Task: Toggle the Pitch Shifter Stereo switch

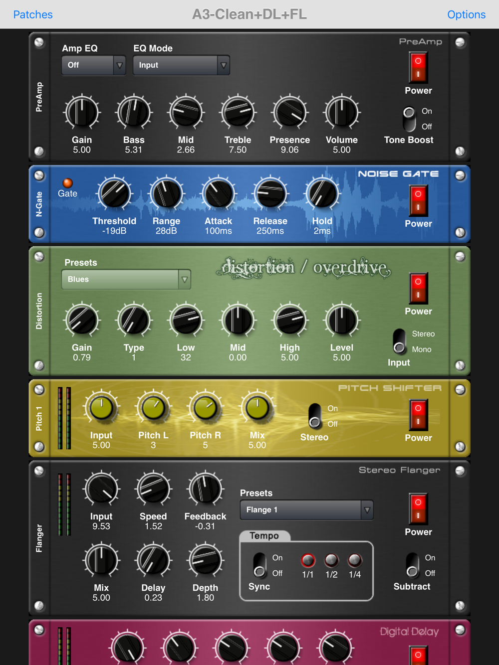Action: 315,416
